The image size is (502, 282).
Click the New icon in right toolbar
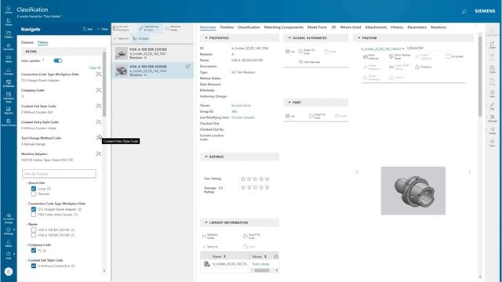[x=492, y=94]
